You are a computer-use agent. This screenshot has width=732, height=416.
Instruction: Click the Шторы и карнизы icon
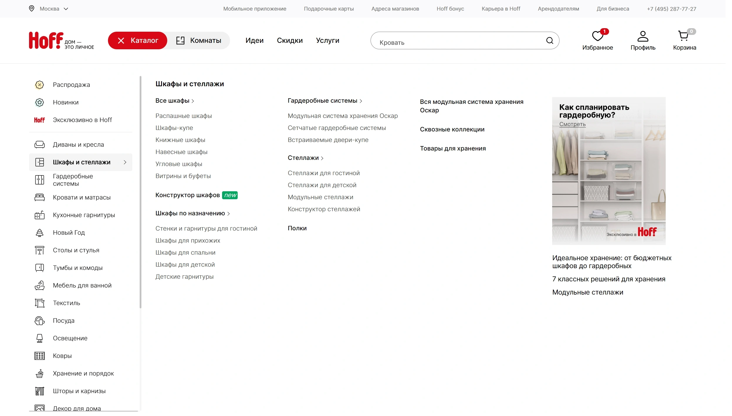(x=40, y=391)
